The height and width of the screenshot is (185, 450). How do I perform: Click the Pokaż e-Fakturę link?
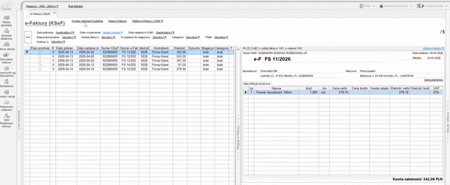pos(117,21)
